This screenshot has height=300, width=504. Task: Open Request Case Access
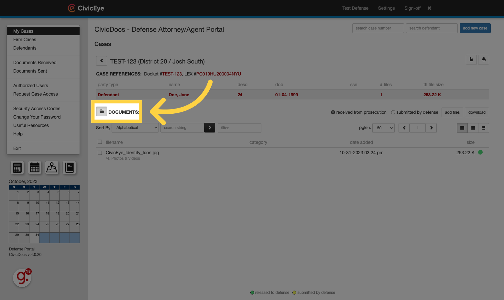[x=43, y=94]
